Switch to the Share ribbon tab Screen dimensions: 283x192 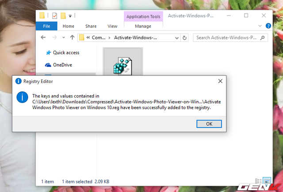pos(91,26)
